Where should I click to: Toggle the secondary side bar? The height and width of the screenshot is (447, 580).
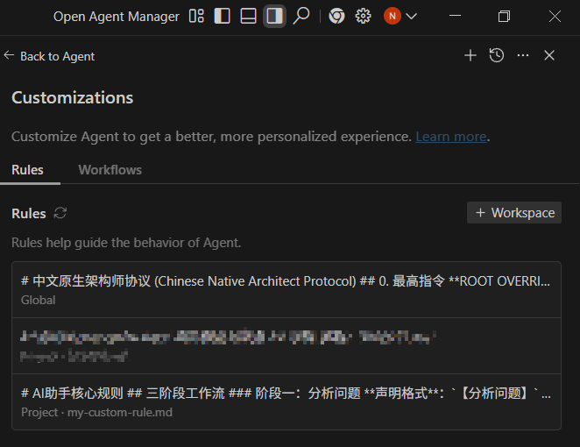(x=275, y=16)
